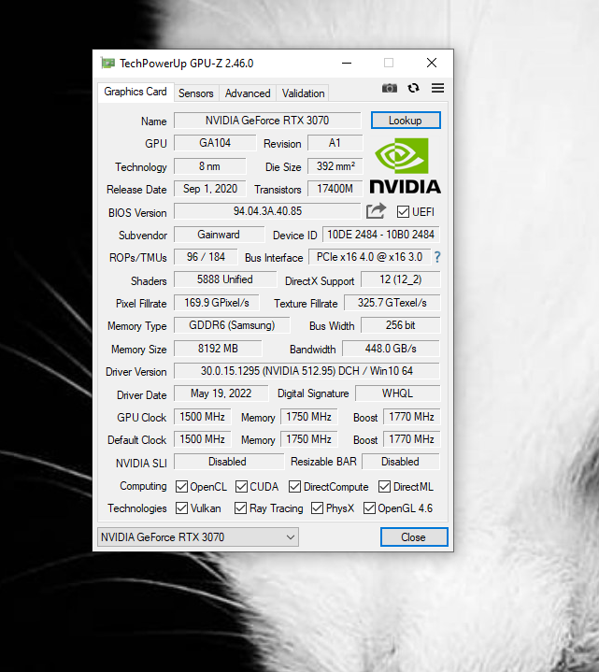Toggle the OpenCL checkbox
This screenshot has width=599, height=672.
(x=181, y=486)
